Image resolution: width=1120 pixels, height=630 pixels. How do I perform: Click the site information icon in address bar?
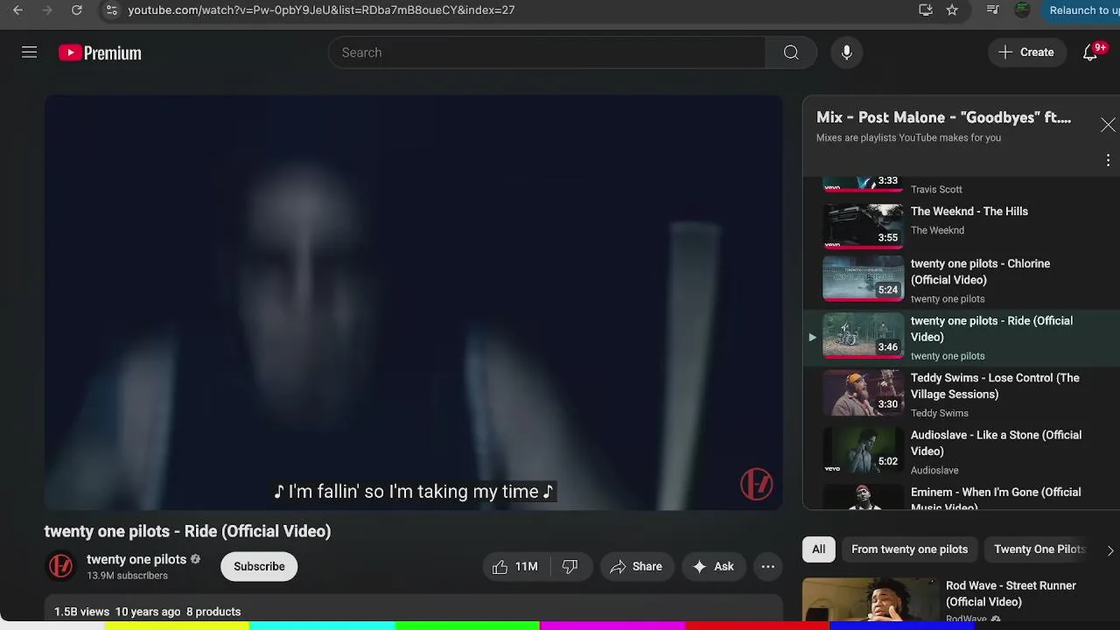(110, 10)
